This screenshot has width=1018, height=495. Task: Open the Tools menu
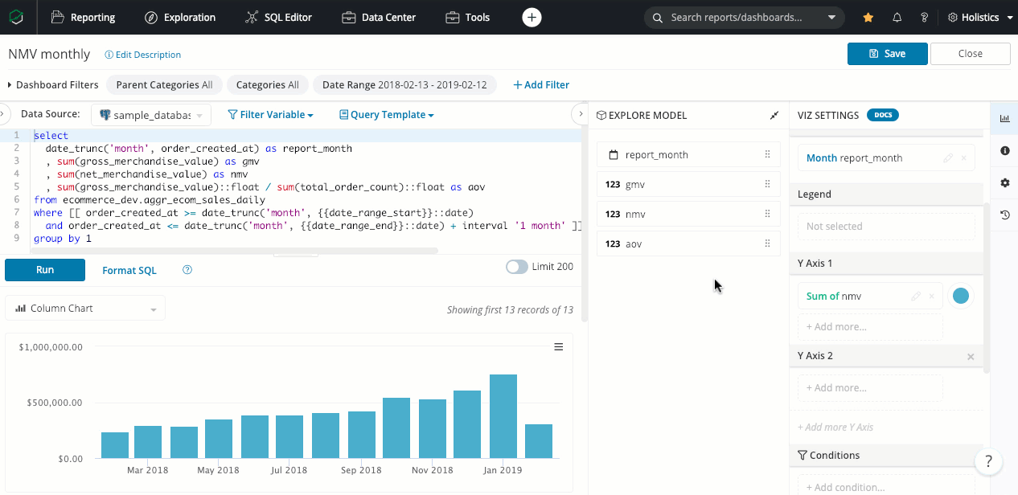coord(467,17)
